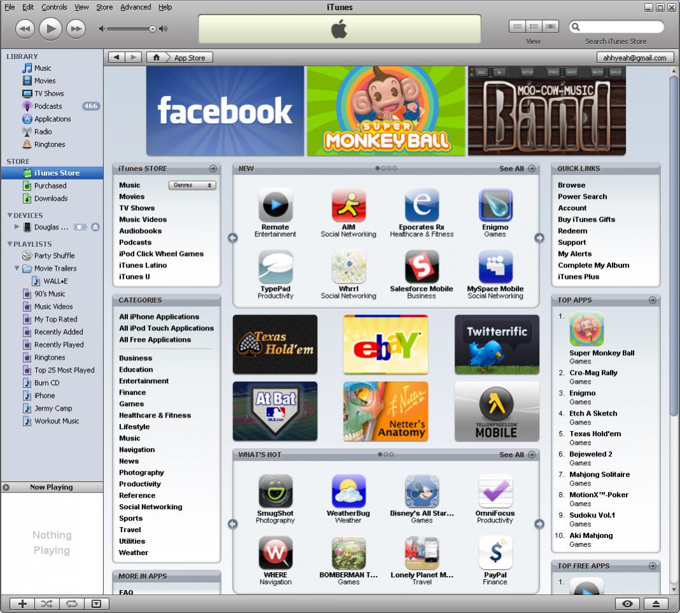The height and width of the screenshot is (613, 680).
Task: Open the Remote app icon
Action: click(275, 205)
